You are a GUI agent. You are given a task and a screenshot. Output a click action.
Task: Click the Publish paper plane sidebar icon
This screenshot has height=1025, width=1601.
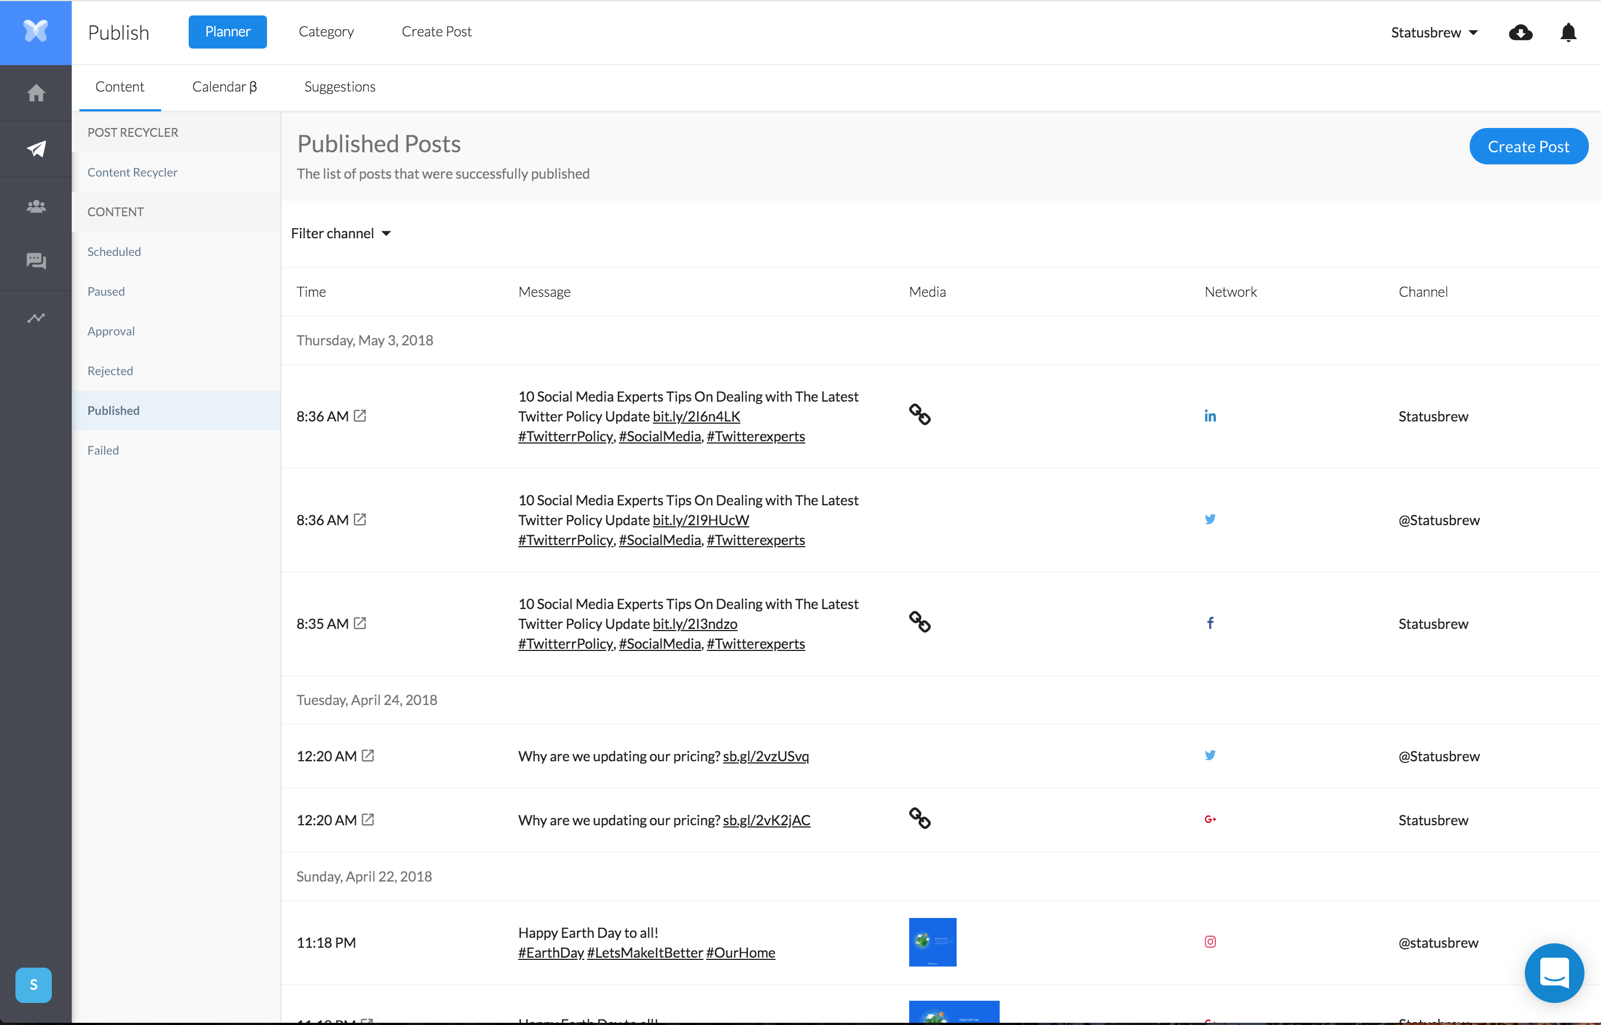36,149
